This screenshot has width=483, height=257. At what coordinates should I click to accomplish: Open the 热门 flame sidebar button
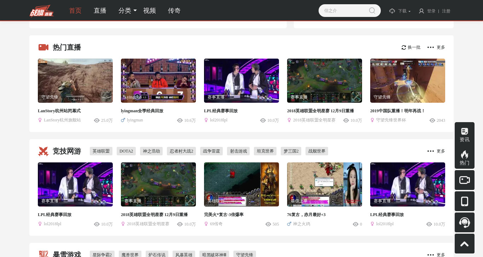(465, 158)
